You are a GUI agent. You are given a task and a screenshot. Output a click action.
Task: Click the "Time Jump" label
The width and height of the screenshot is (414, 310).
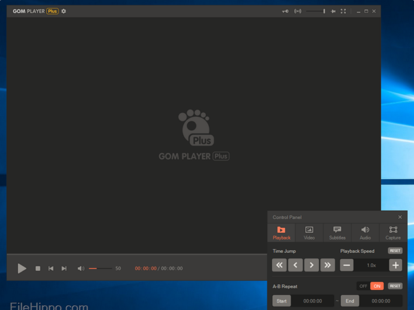[x=284, y=251]
